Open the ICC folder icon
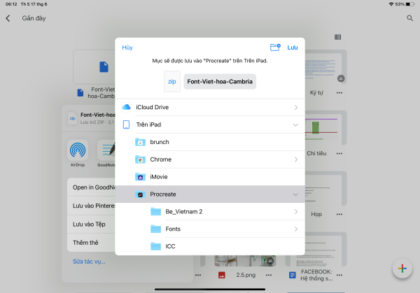The width and height of the screenshot is (420, 293). (155, 246)
